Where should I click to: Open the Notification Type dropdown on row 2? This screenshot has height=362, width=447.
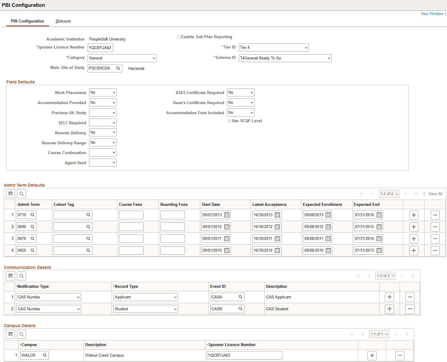[x=48, y=309]
